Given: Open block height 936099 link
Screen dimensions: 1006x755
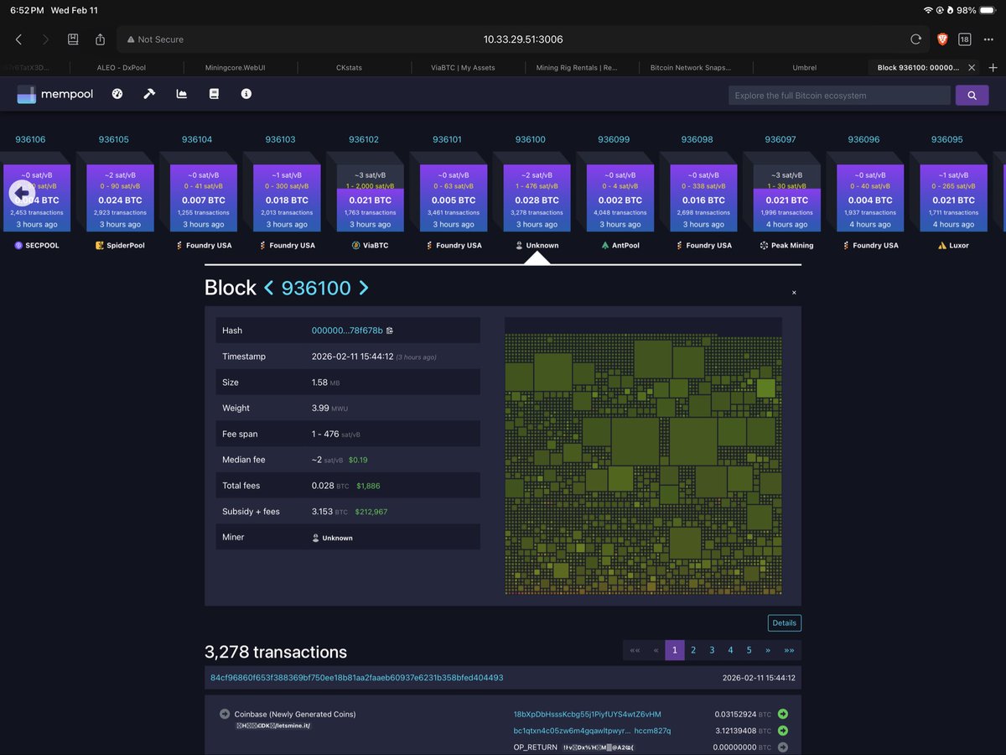Looking at the screenshot, I should pyautogui.click(x=614, y=139).
